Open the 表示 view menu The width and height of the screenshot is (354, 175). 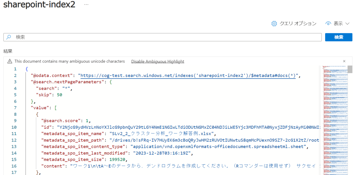click(337, 24)
